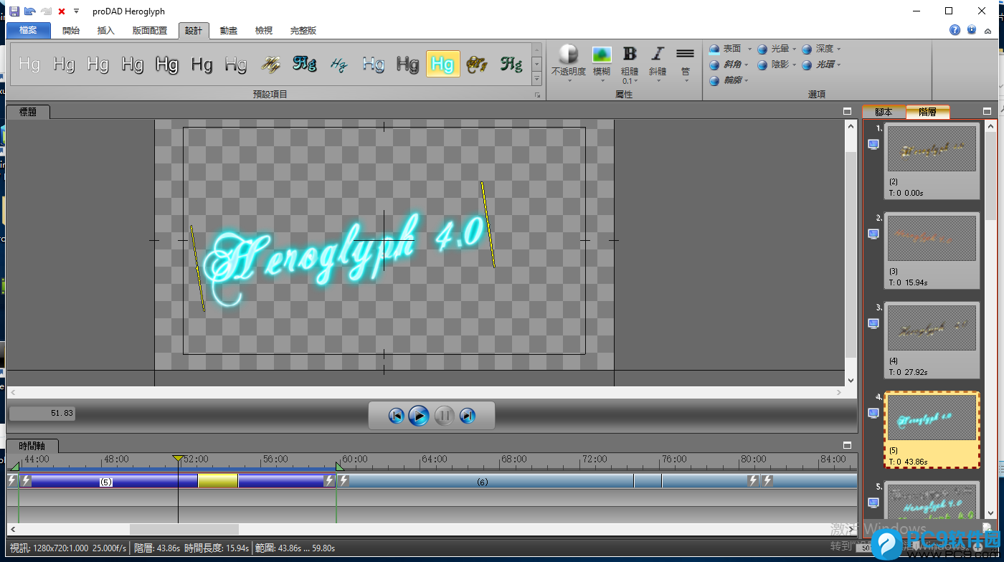Screen dimensions: 1004x562
Task: Click the redo arrow icon in title bar
Action: click(46, 11)
